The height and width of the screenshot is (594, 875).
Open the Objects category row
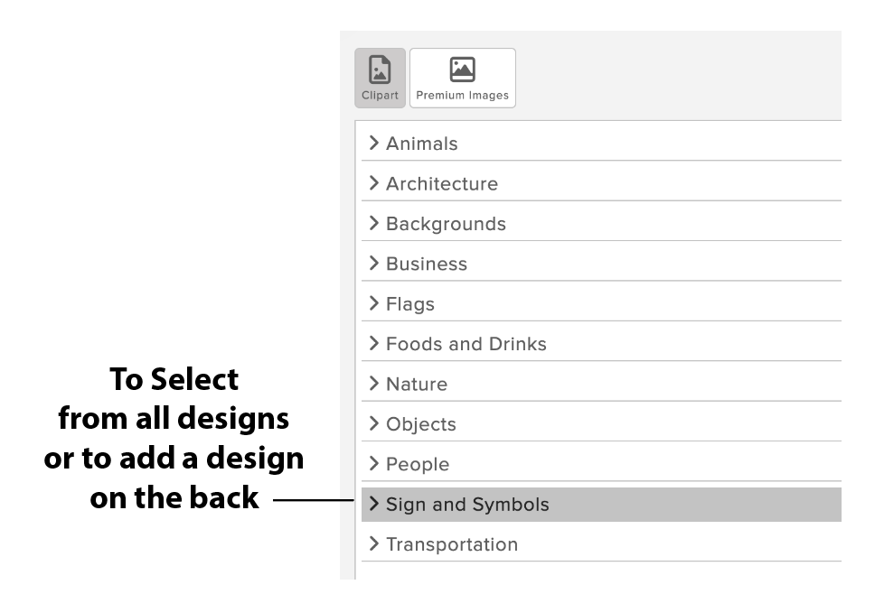(x=421, y=424)
